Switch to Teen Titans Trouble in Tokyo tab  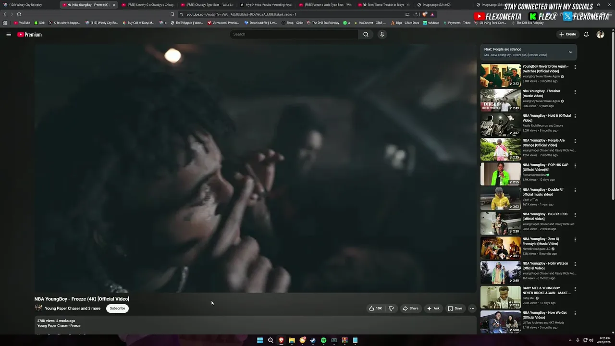point(384,5)
